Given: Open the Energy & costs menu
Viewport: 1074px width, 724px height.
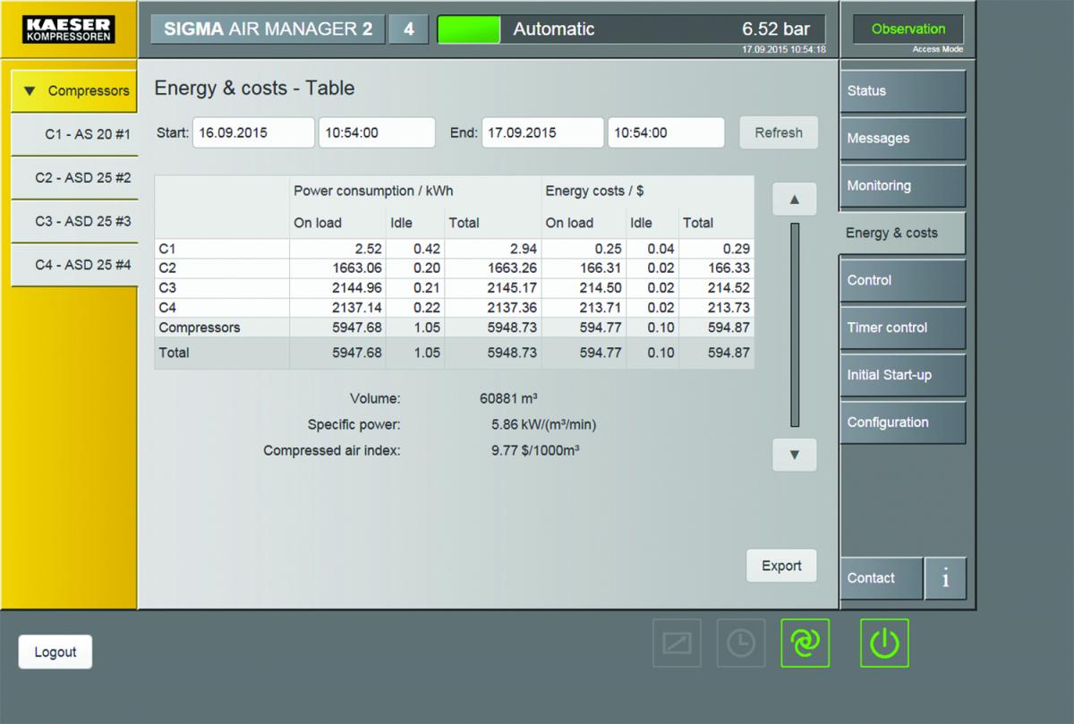Looking at the screenshot, I should point(902,233).
